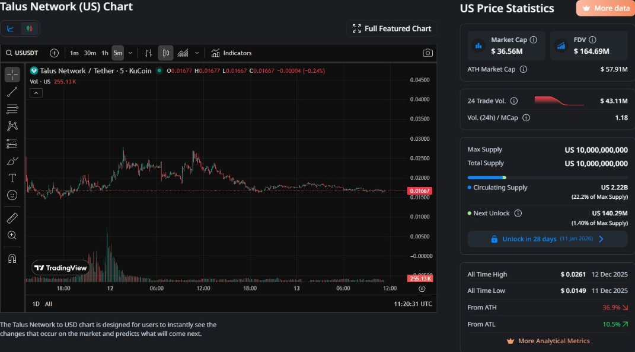Select the 1h timeframe

[x=105, y=53]
